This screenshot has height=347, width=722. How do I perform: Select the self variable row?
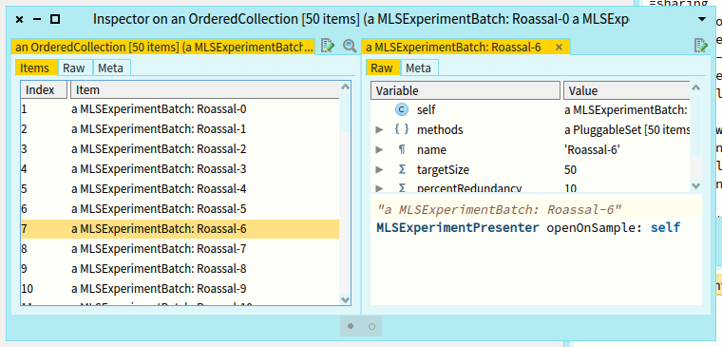coord(530,109)
